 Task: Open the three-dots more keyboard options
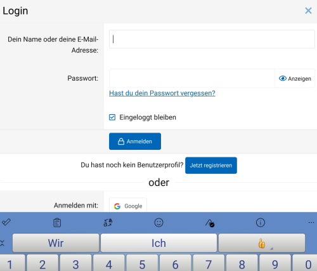pyautogui.click(x=311, y=223)
